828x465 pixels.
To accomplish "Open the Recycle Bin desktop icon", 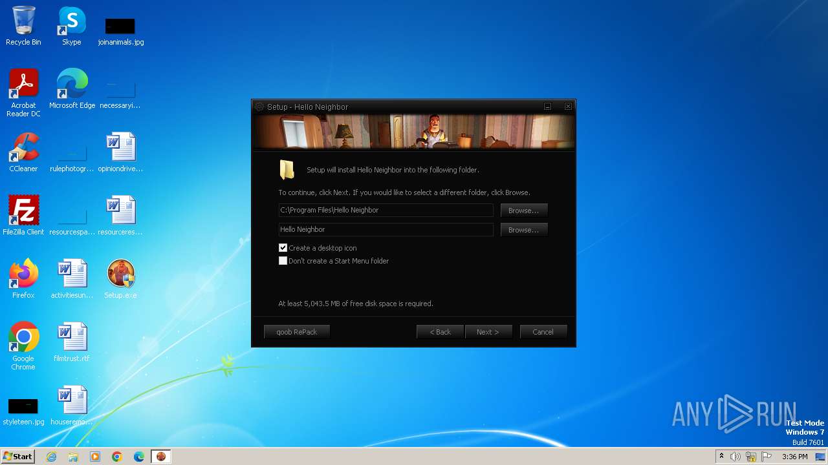I will click(23, 26).
